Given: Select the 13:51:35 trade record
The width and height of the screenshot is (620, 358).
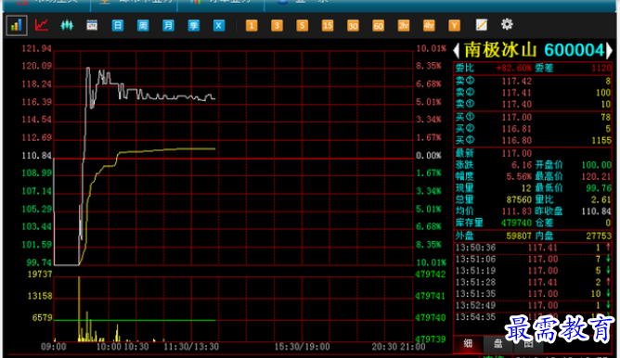Looking at the screenshot, I should click(533, 294).
